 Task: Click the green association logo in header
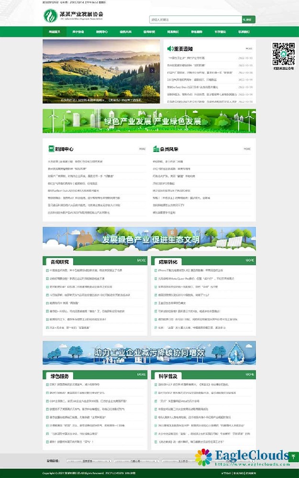click(50, 17)
